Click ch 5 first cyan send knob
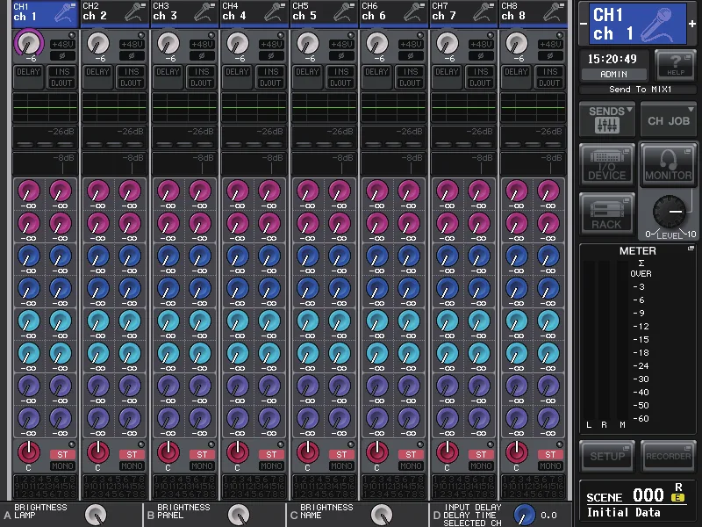Screen dimensions: 702x527 click(308, 321)
